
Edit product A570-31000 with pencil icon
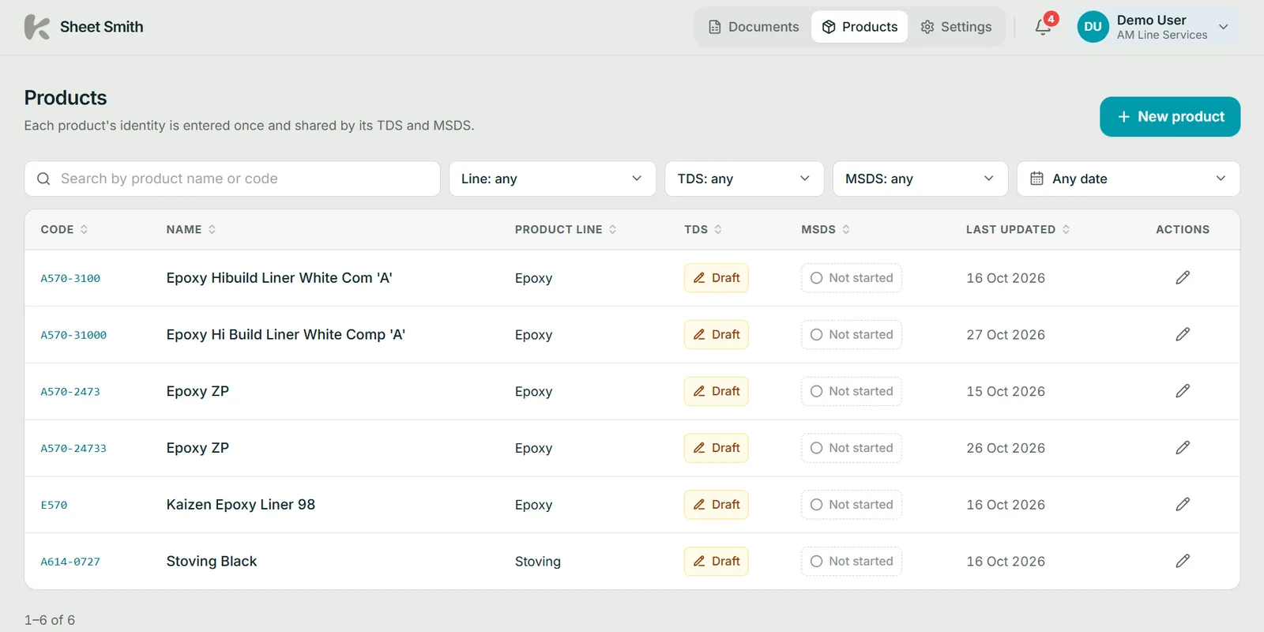pyautogui.click(x=1183, y=335)
